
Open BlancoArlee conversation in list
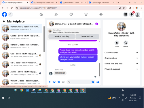click(x=22, y=28)
